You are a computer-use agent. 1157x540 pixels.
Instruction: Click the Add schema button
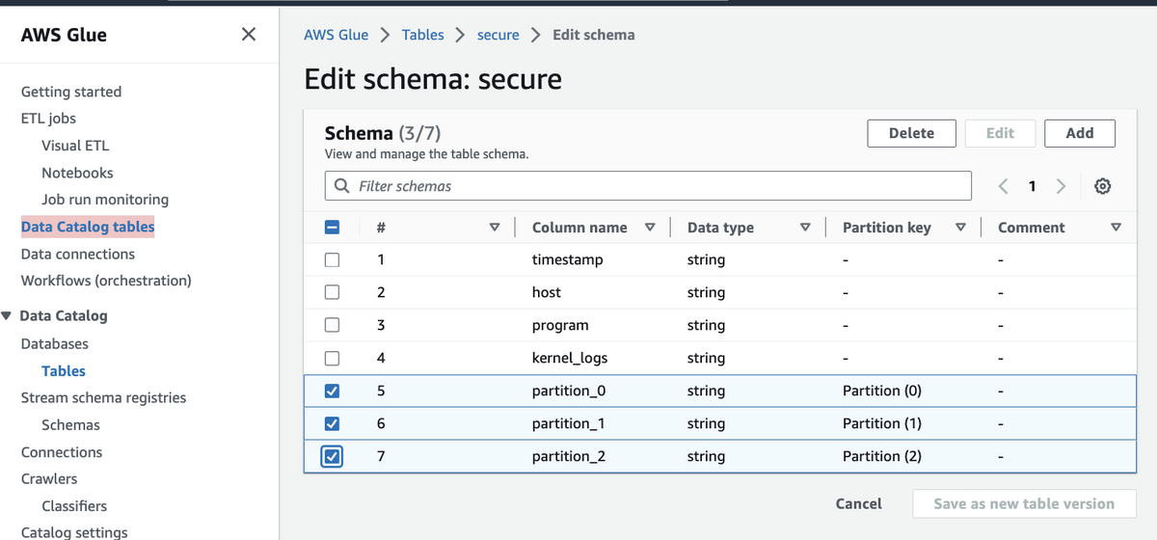pos(1079,133)
